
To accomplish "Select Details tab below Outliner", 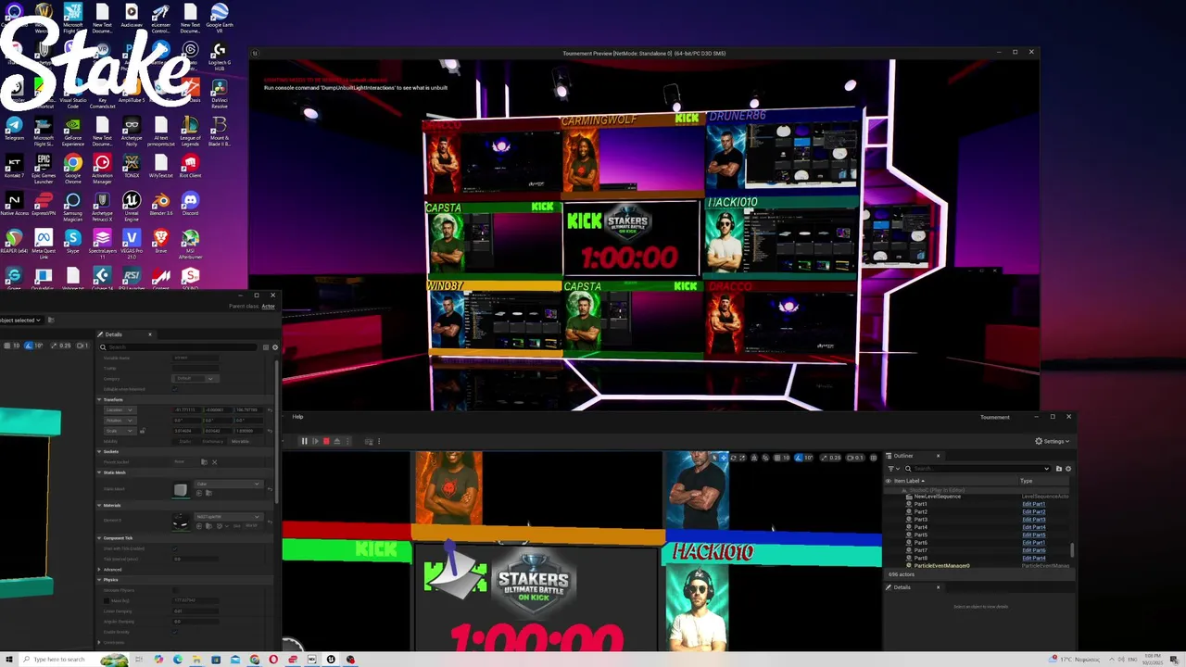I will tap(902, 587).
